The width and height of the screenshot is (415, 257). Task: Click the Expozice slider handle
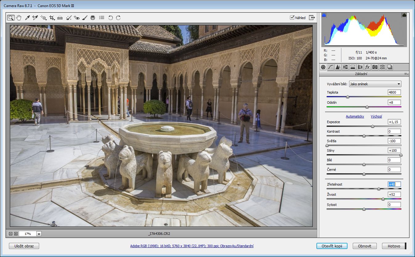[372, 126]
